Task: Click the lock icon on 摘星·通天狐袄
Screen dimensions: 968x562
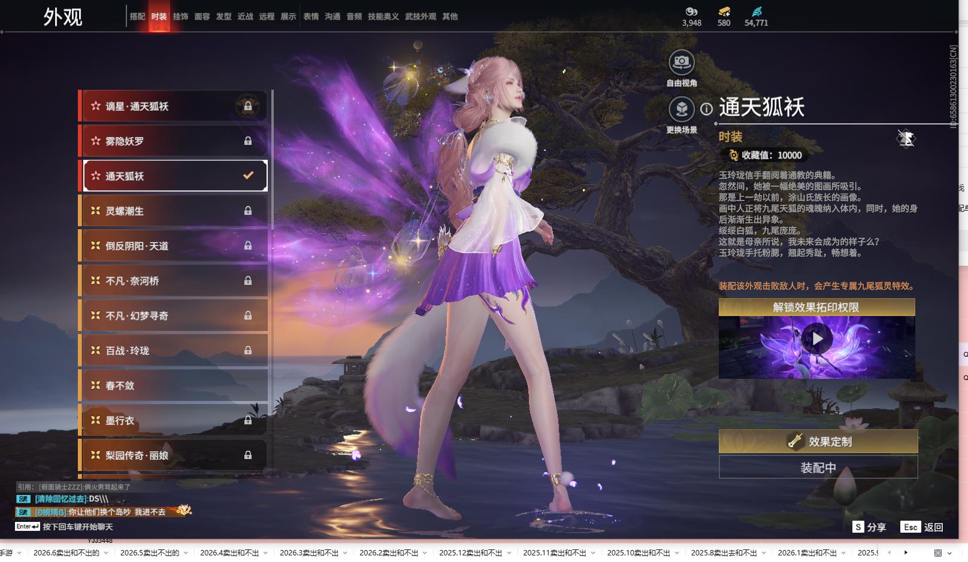Action: pyautogui.click(x=247, y=107)
